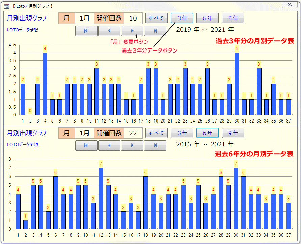This screenshot has height=244, width=301.
Task: Click the 2016 年 ～ 2021 年 range text
Action: (205, 144)
